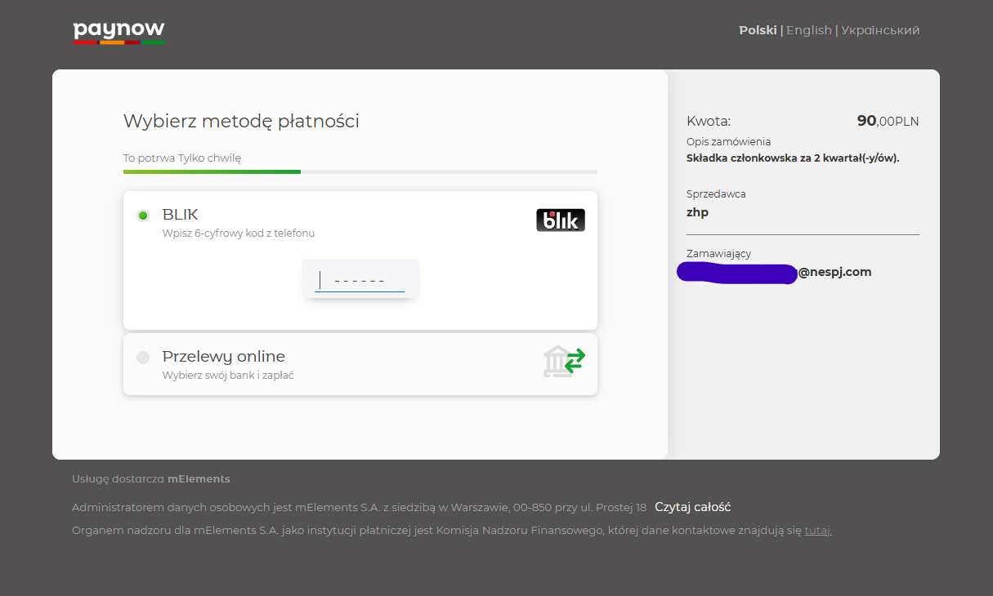This screenshot has width=993, height=596.
Task: Click the green payment progress bar
Action: pos(212,171)
